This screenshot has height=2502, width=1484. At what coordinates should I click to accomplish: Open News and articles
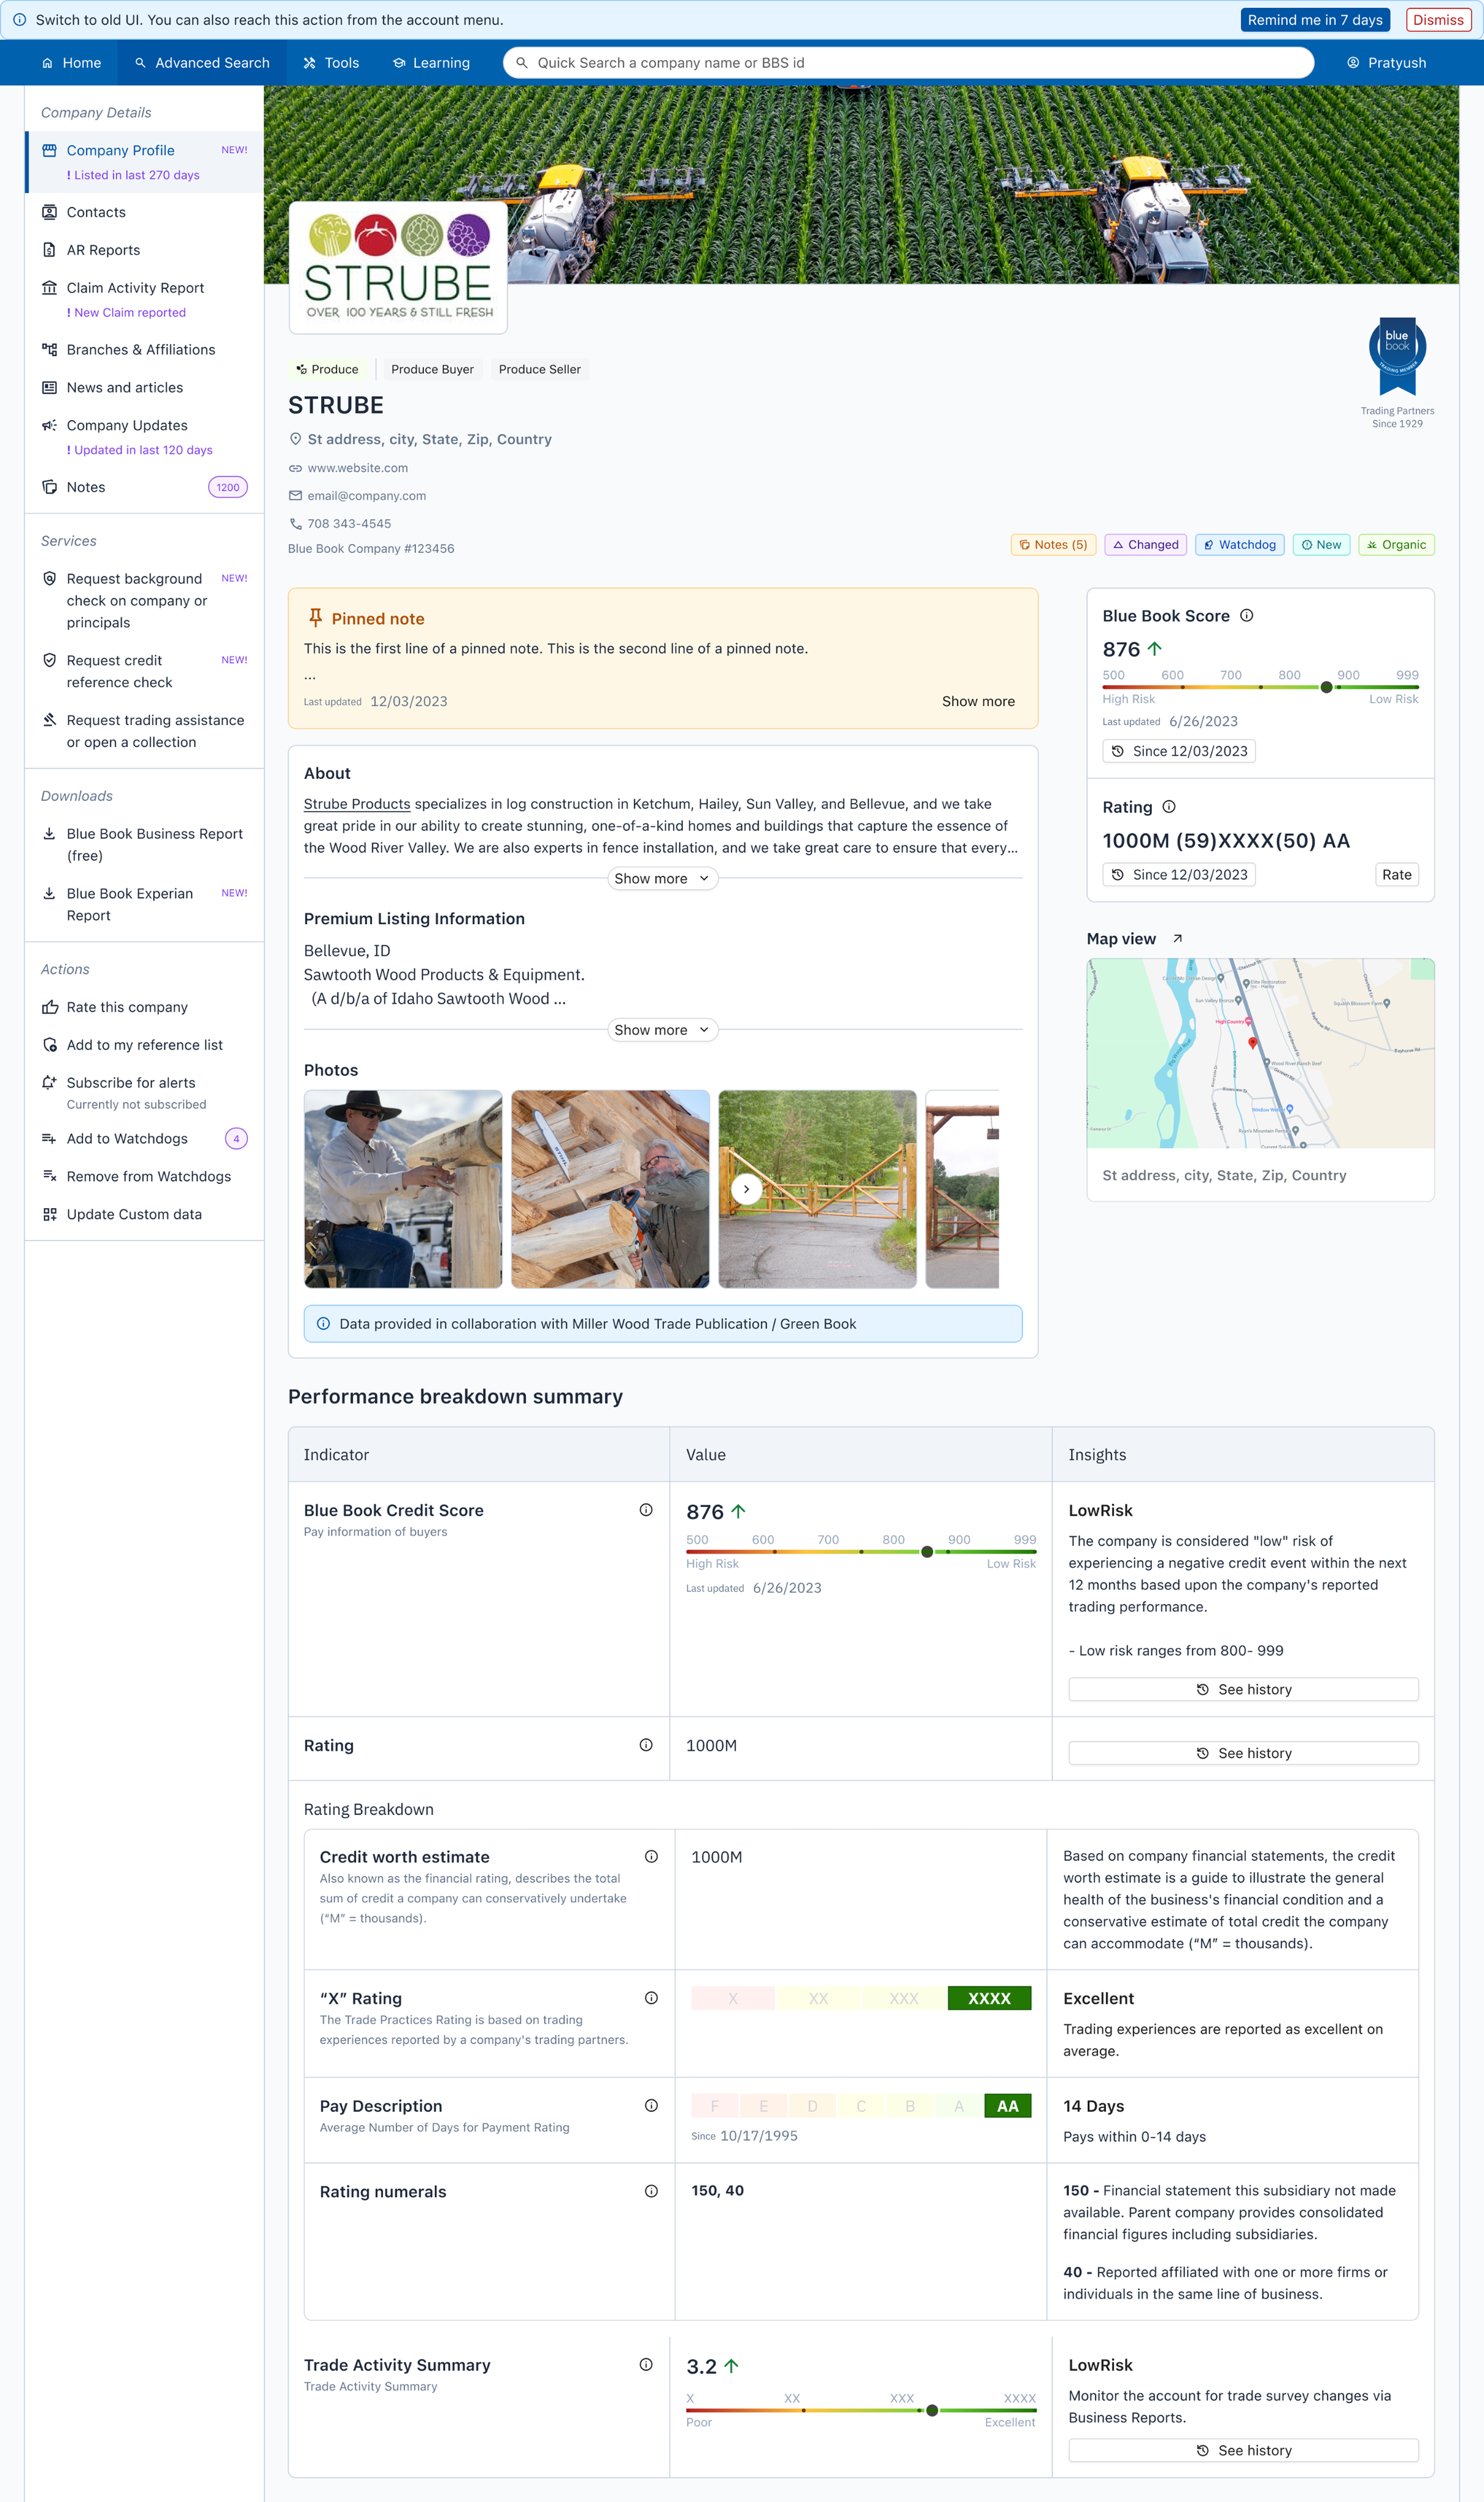point(144,388)
